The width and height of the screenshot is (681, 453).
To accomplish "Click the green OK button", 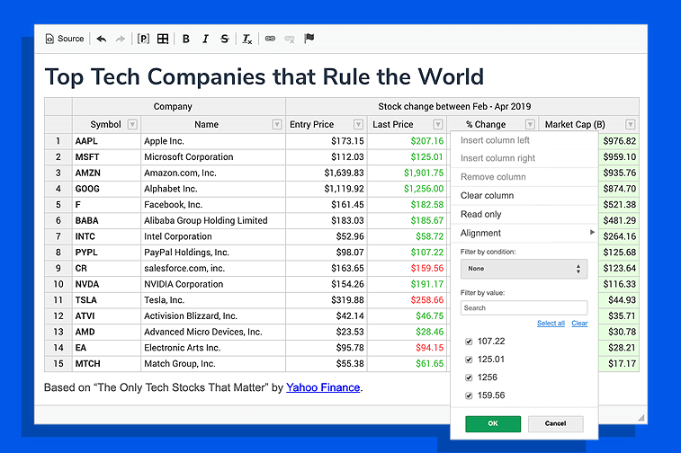I will pyautogui.click(x=493, y=423).
